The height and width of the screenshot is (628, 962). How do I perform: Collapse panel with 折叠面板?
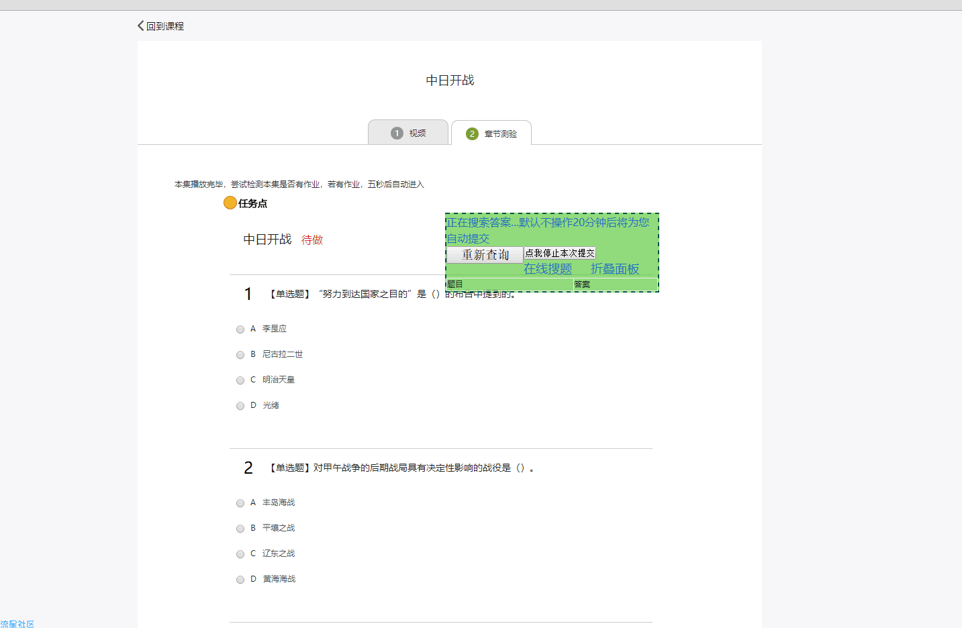coord(615,269)
